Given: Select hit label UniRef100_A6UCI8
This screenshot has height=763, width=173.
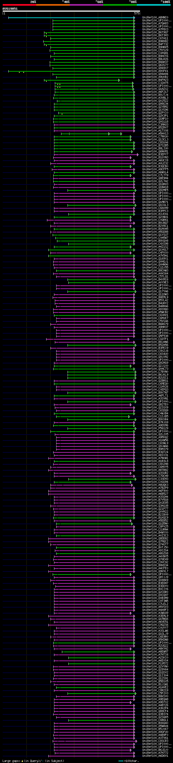Looking at the screenshot, I should (x=155, y=160).
